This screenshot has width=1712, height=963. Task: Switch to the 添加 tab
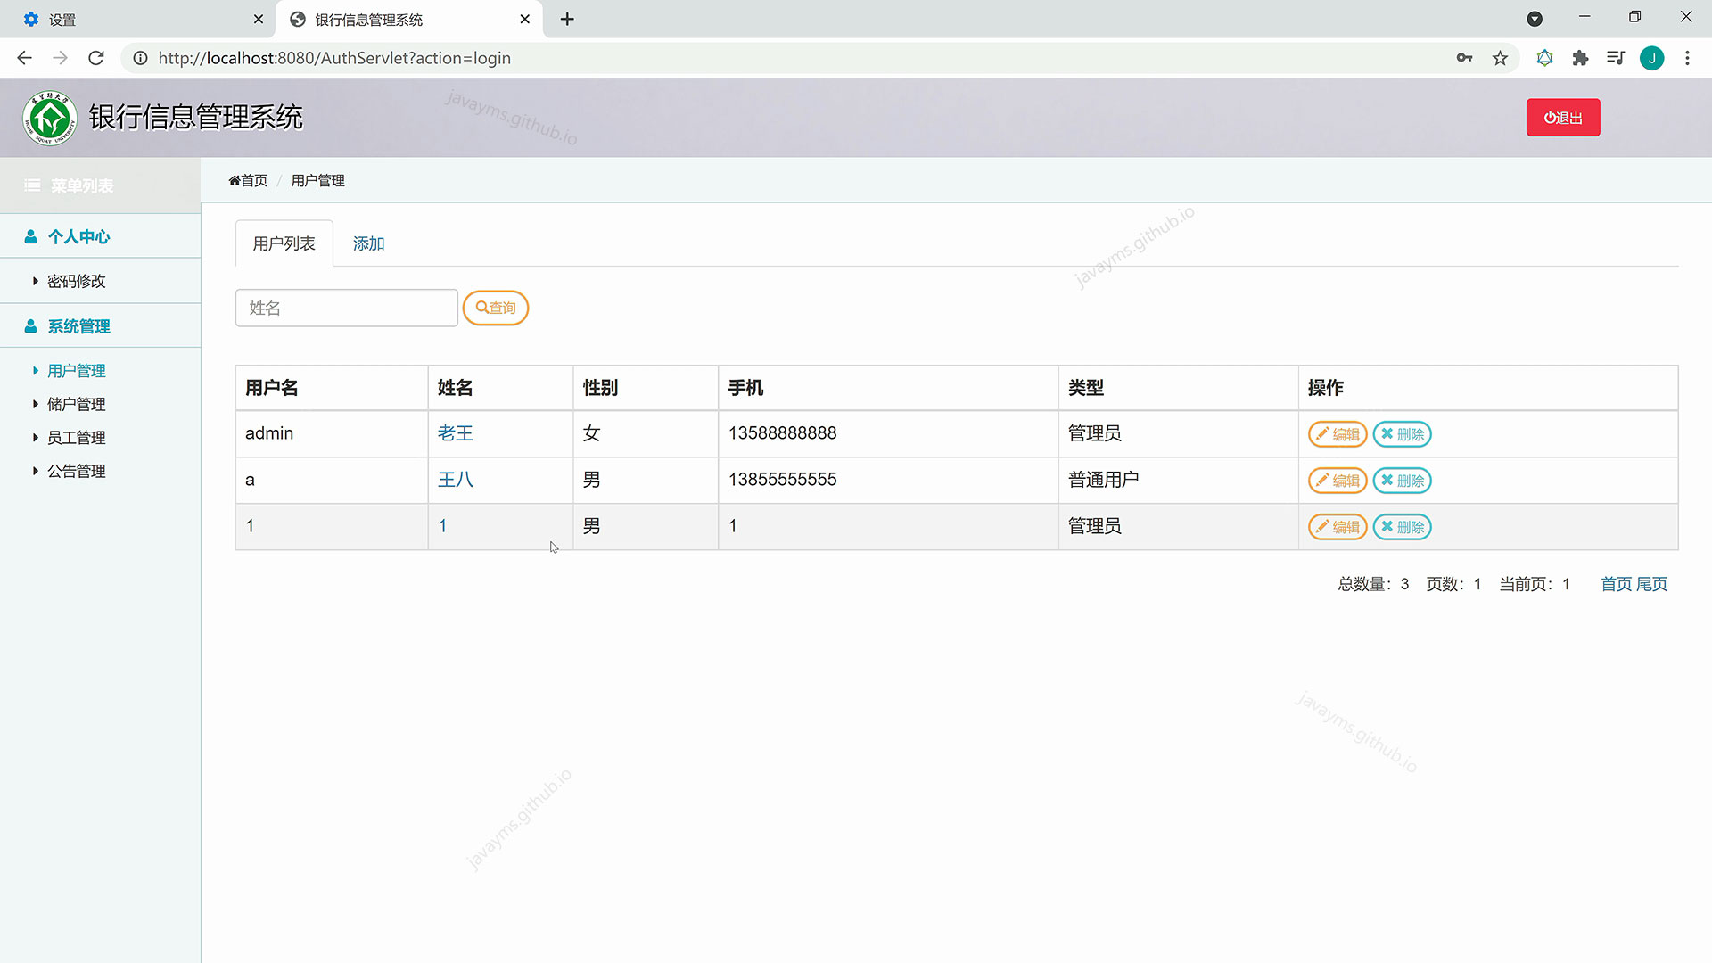(x=367, y=243)
